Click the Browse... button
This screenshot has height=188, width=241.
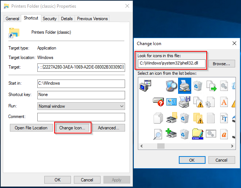click(x=222, y=64)
